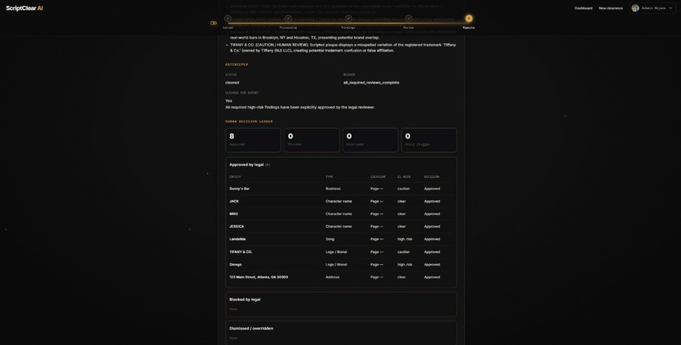Click the user avatar picture
This screenshot has width=681, height=345.
[x=635, y=8]
